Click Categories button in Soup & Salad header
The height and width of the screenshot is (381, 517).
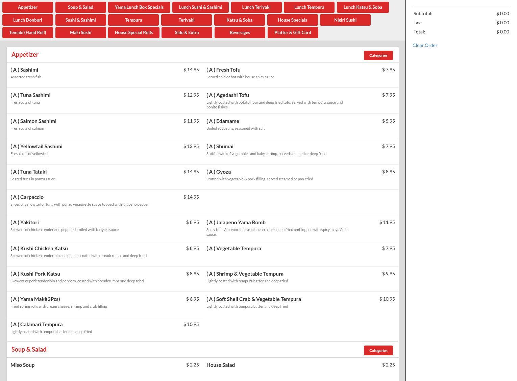(378, 351)
